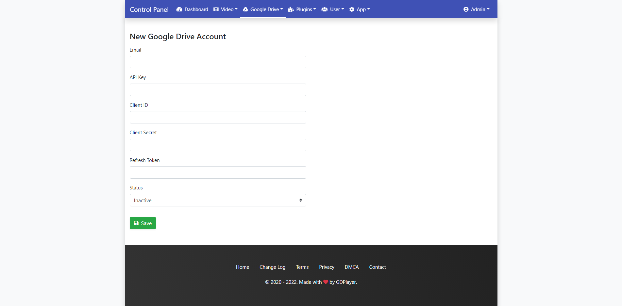Click the 'API Key' label
622x306 pixels.
(x=138, y=77)
